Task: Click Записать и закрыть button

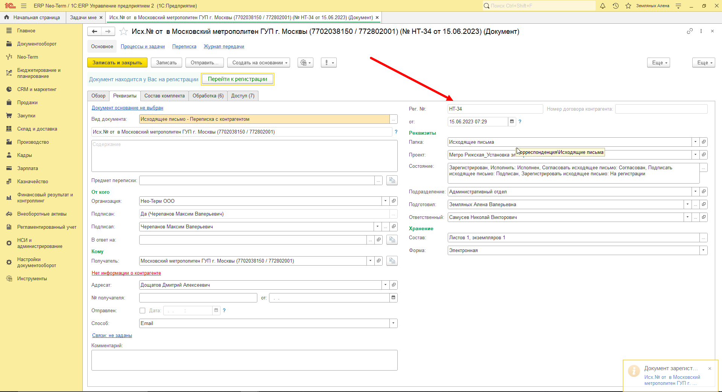Action: tap(117, 63)
